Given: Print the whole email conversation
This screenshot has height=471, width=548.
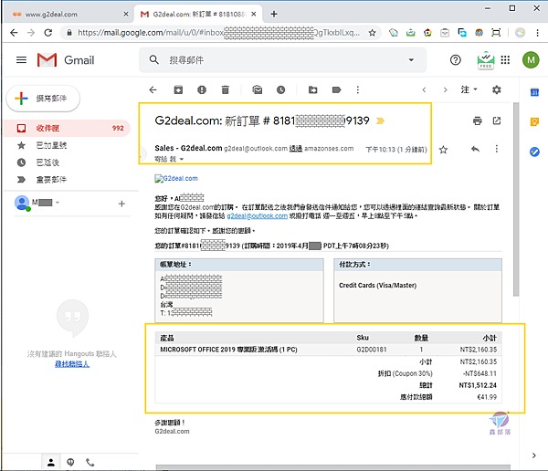Looking at the screenshot, I should point(477,120).
